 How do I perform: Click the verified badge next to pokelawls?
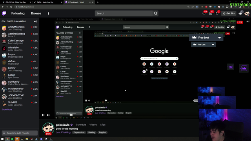click(71, 125)
